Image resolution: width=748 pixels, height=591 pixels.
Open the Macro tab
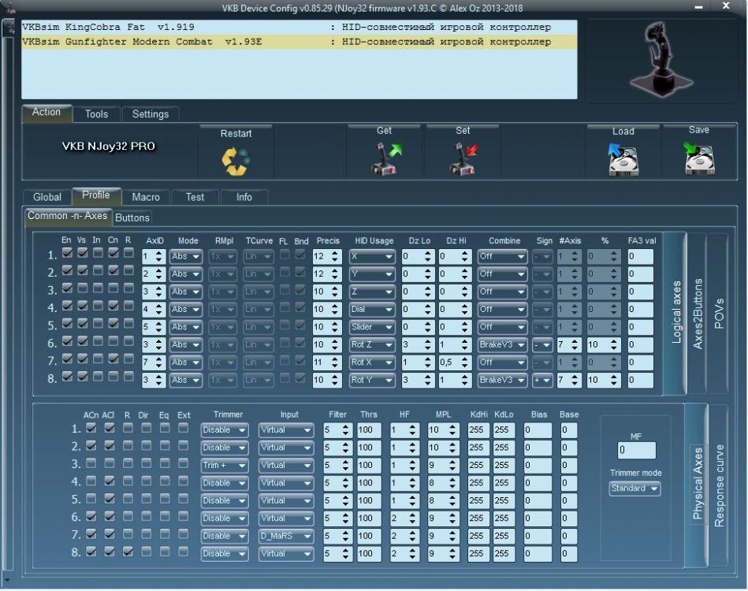point(146,197)
